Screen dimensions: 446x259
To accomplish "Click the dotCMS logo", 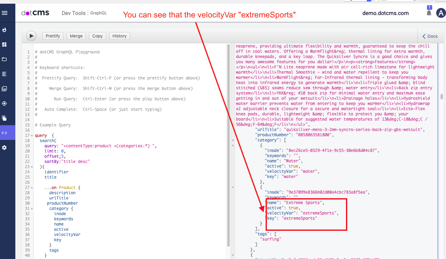I will click(x=35, y=13).
